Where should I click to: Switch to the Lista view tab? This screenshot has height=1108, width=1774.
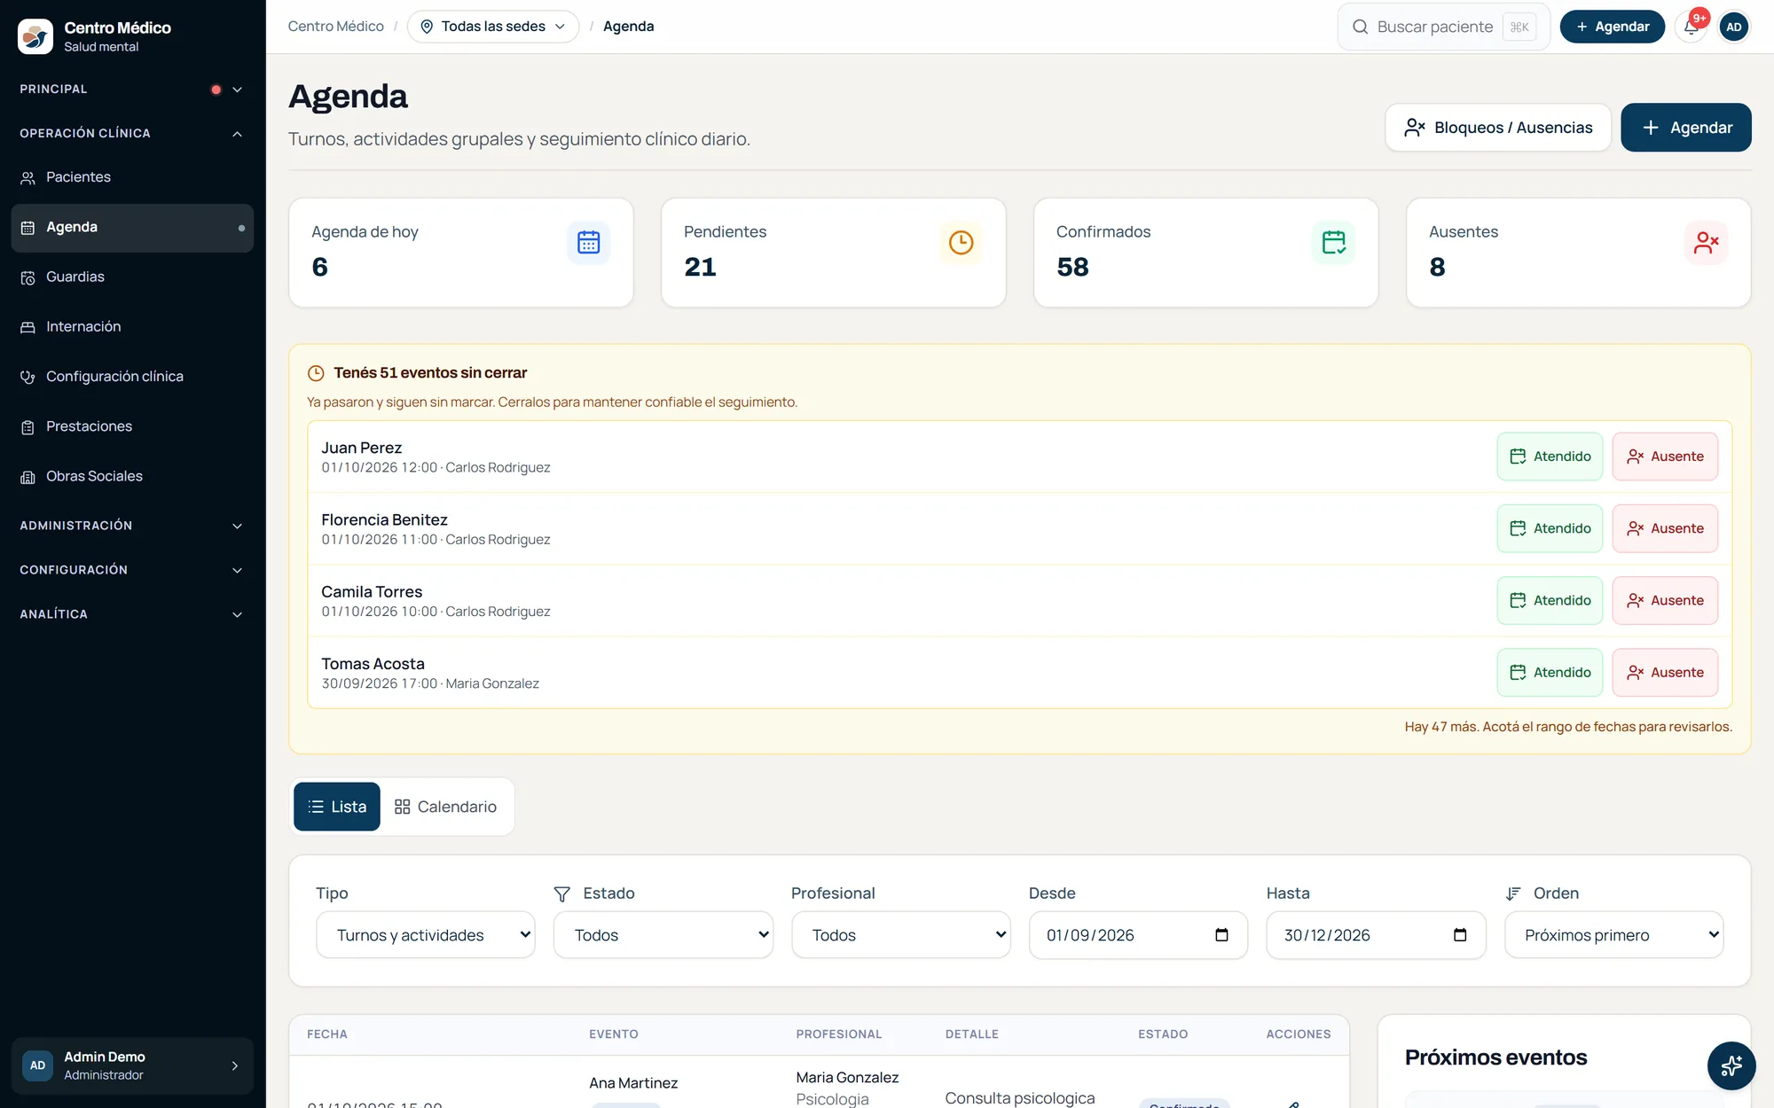tap(337, 807)
